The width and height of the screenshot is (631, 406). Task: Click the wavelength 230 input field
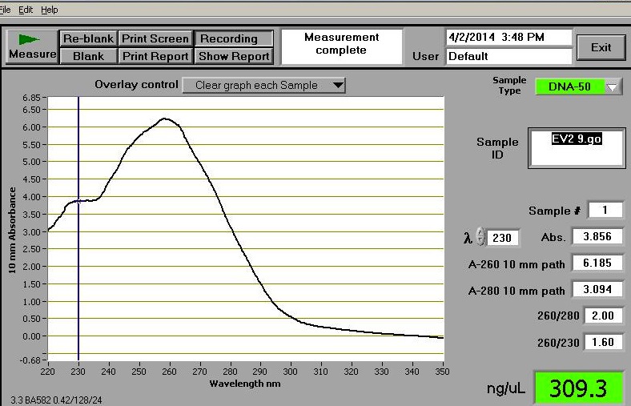pos(504,238)
